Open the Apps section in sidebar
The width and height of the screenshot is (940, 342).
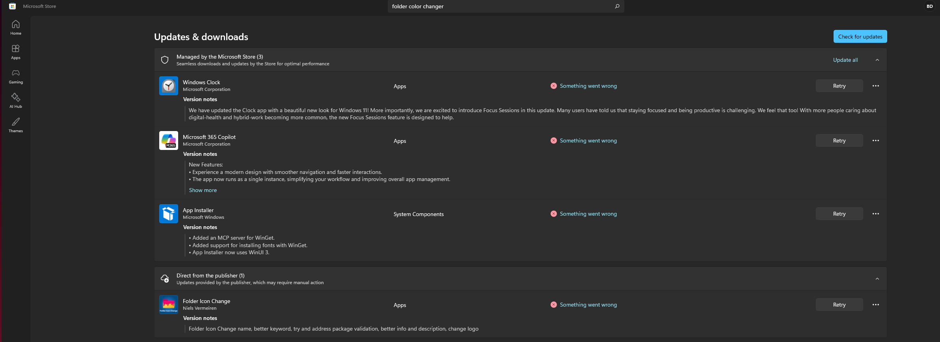(16, 52)
